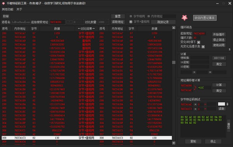233x147 pixels.
Task: Click the table vertical scrollbar thumb
Action: 174,62
